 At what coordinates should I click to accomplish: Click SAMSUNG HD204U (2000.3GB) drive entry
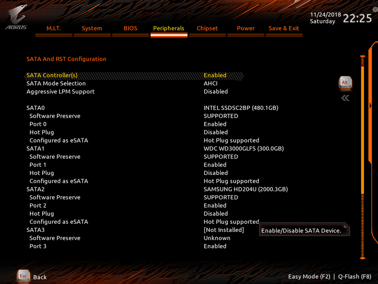[246, 189]
